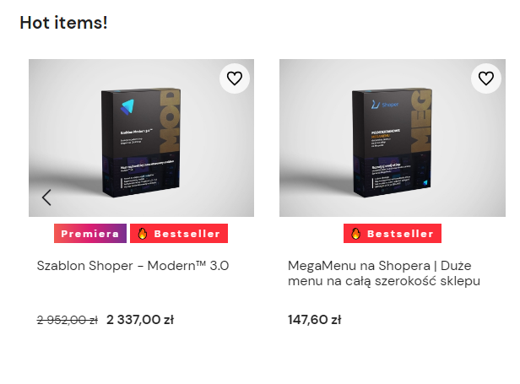Screen dimensions: 520x384
Task: Click the blue triangle logo on Modern box
Action: click(127, 107)
